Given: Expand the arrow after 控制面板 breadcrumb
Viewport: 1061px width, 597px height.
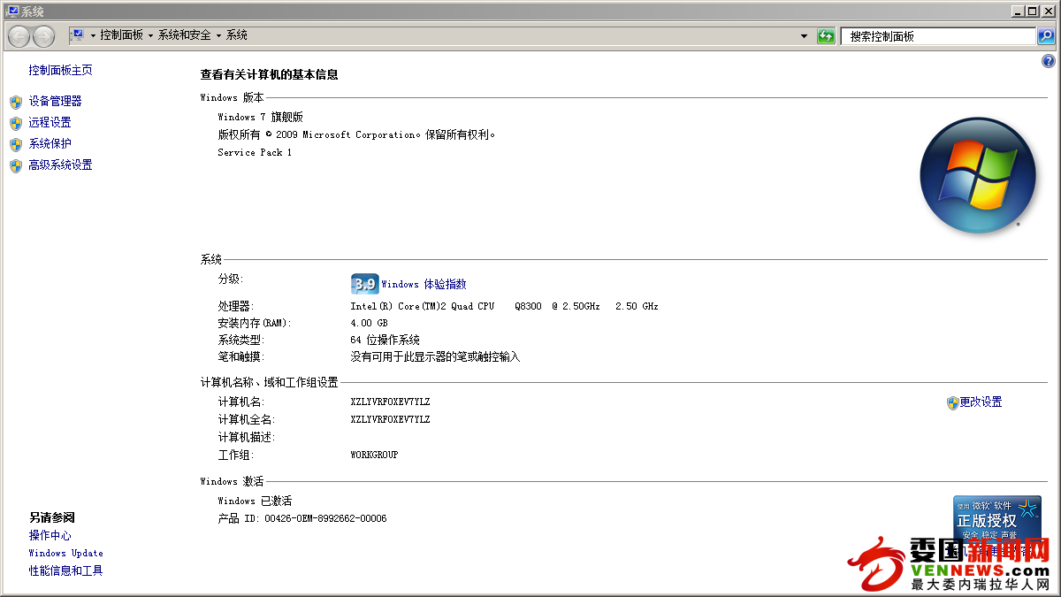Looking at the screenshot, I should (150, 35).
